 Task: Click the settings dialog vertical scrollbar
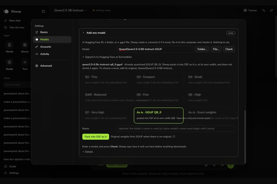pyautogui.click(x=245, y=137)
